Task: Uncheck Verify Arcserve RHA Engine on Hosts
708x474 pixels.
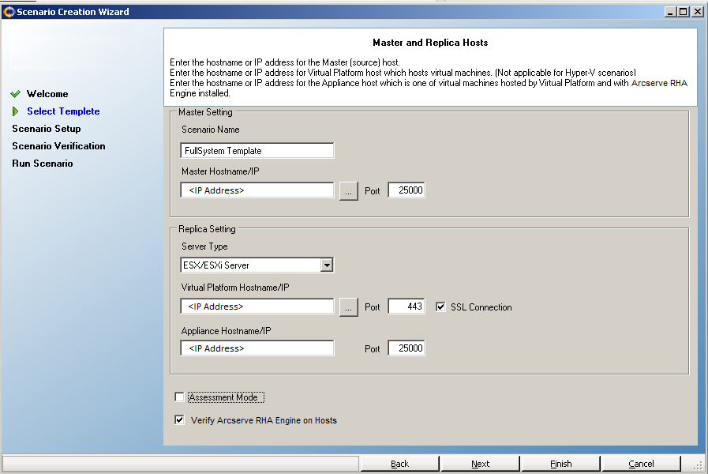Action: click(x=179, y=419)
